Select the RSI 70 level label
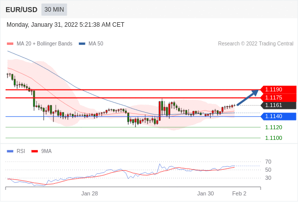This screenshot has width=298, height=202. tap(268, 162)
